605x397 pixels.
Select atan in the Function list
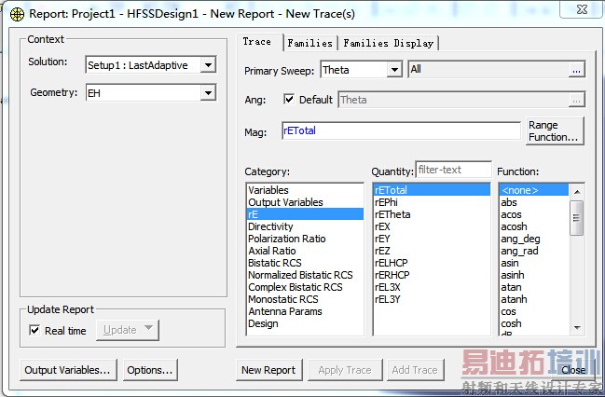click(534, 287)
